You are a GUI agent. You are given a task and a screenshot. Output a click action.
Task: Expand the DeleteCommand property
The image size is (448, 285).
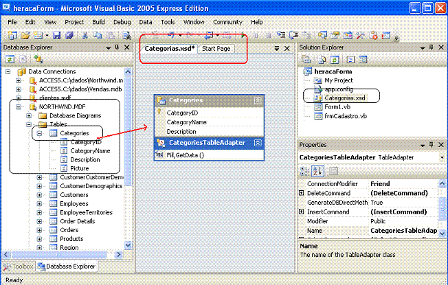pyautogui.click(x=301, y=193)
